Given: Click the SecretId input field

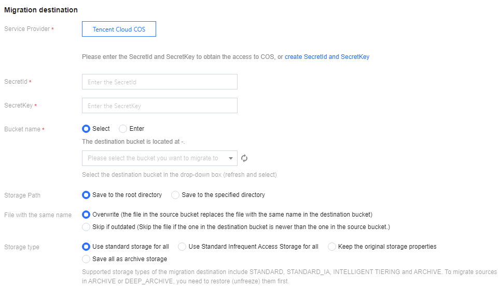Looking at the screenshot, I should point(159,82).
